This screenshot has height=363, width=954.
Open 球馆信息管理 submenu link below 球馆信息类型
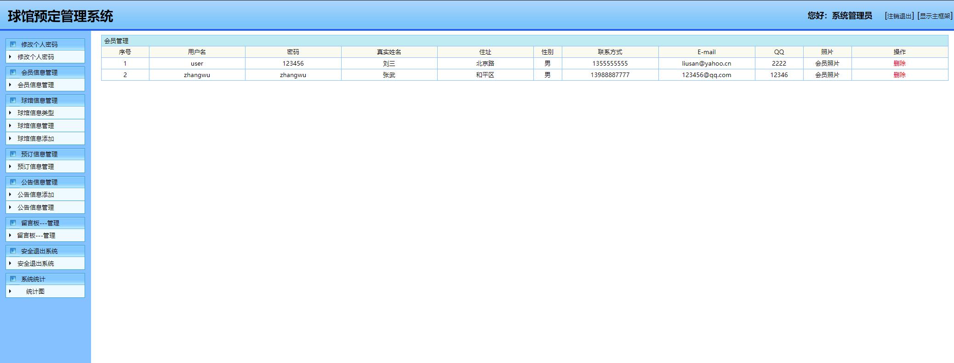36,126
